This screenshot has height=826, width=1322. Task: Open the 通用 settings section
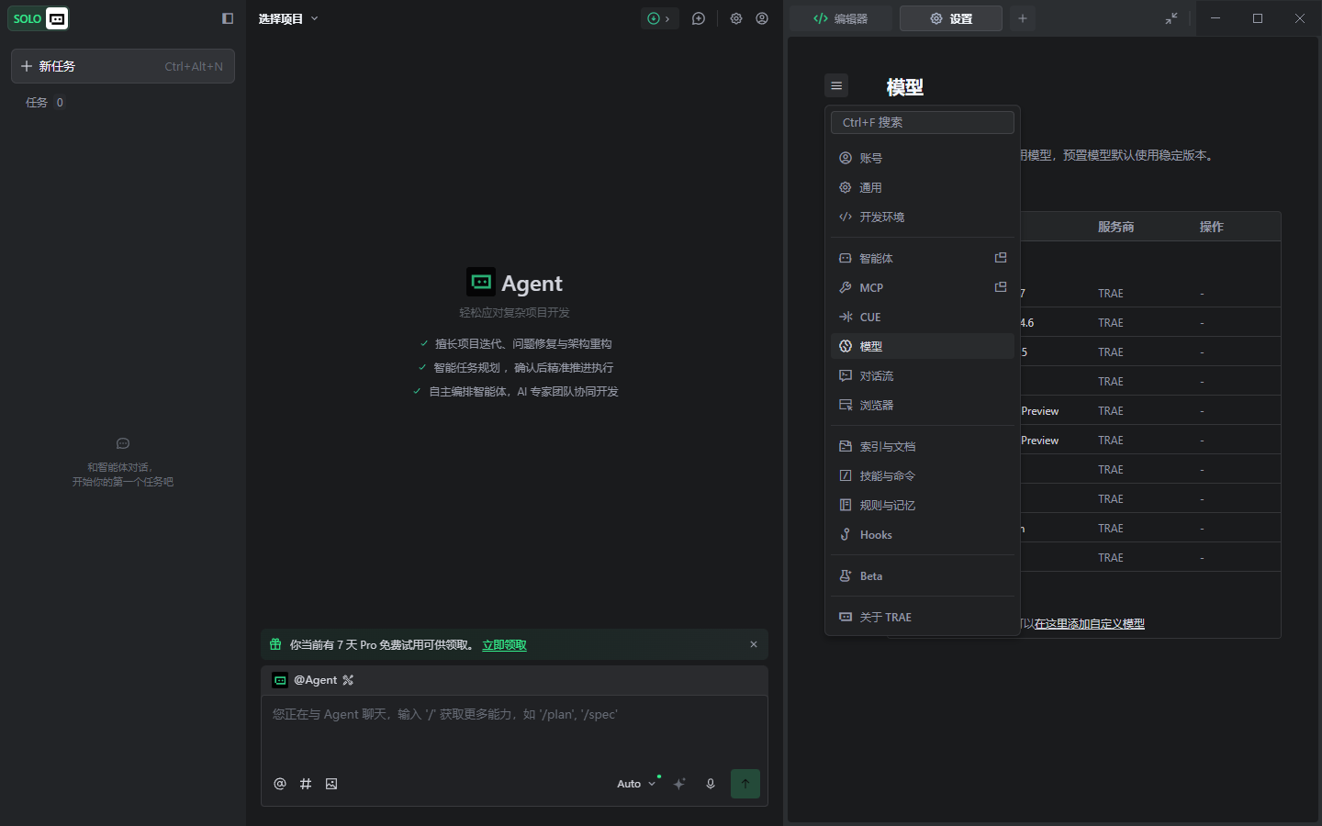tap(923, 187)
